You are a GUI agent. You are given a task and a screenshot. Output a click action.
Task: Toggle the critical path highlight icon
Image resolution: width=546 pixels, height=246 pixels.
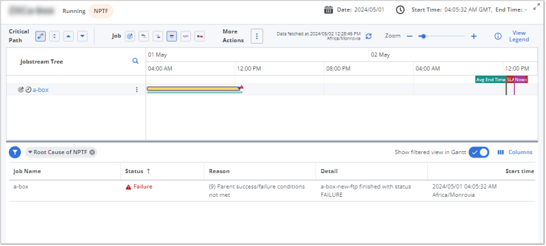40,36
